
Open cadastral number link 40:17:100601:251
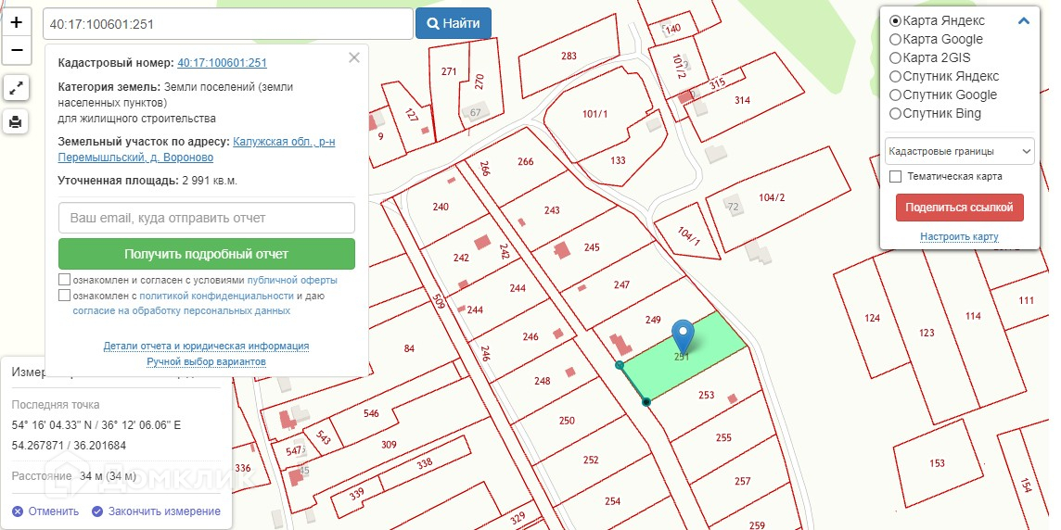(222, 63)
